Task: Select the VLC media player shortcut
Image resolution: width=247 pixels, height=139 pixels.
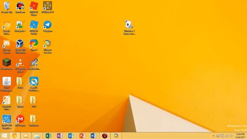Action: (20, 66)
